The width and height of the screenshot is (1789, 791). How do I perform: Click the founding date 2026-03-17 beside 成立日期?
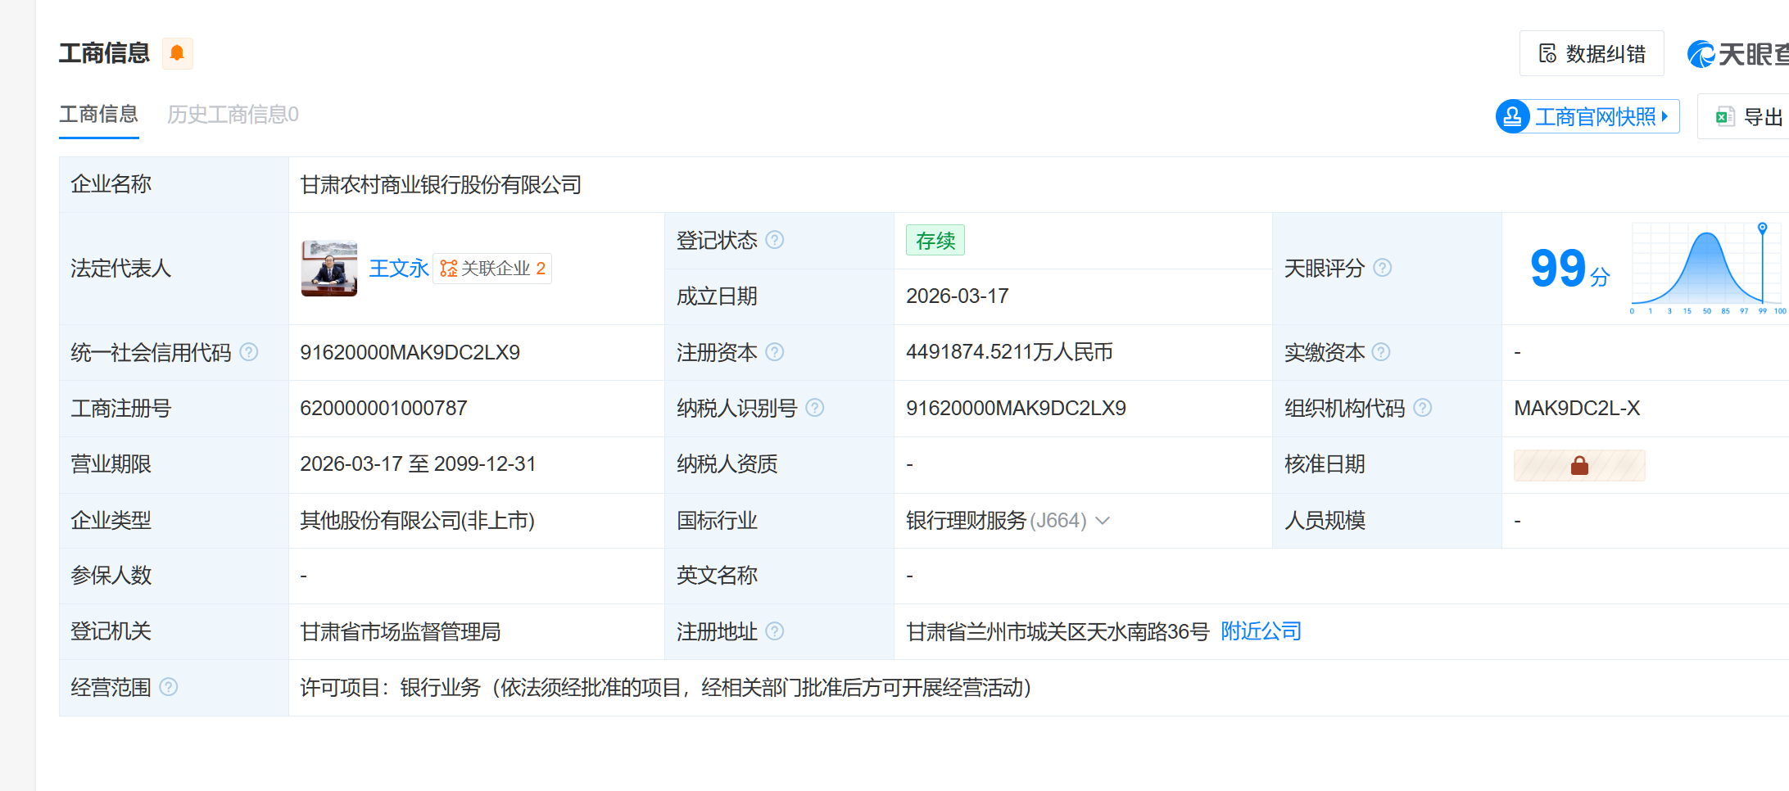[x=957, y=296]
